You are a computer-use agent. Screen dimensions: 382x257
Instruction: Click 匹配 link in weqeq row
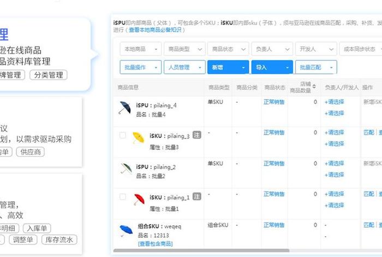pos(368,225)
